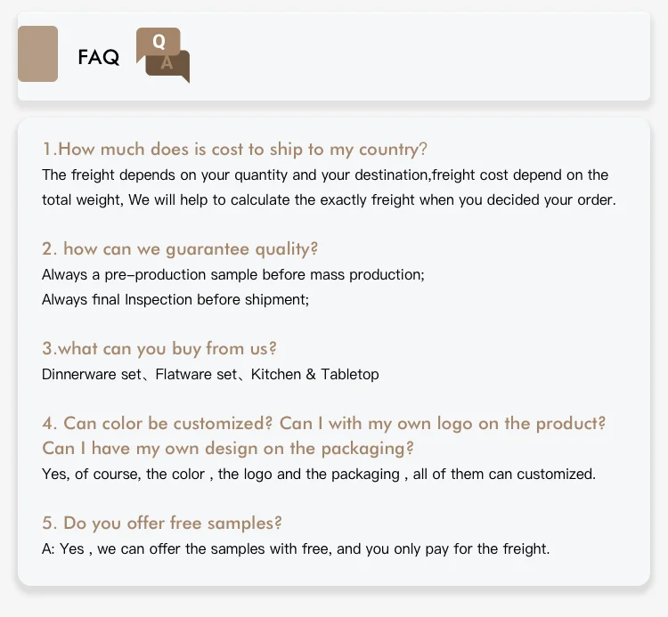The image size is (668, 617).
Task: Click the Q&A speech bubble icon
Action: (163, 54)
